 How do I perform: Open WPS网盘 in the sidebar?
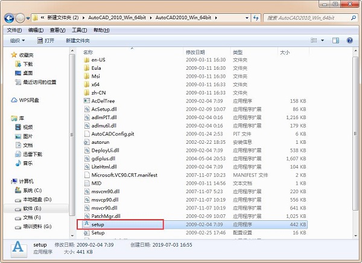tap(25, 100)
